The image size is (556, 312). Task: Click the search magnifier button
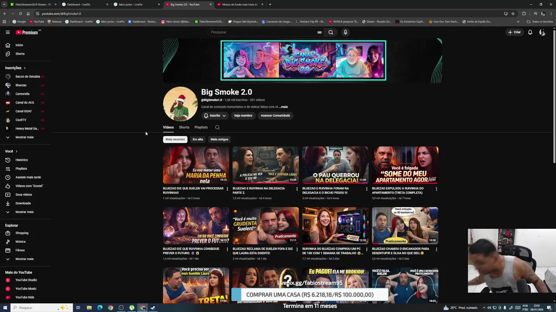click(331, 32)
